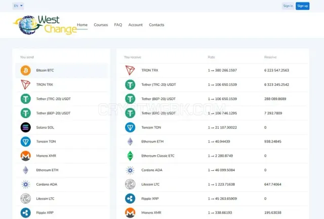The height and width of the screenshot is (219, 324).
Task: Click reserve value '7 292.7809'
Action: (x=273, y=113)
